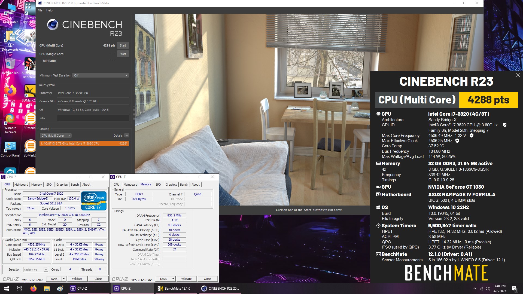This screenshot has width=523, height=294.
Task: Click the Channel # value Quad in CPU-Z
Action: pos(197,194)
